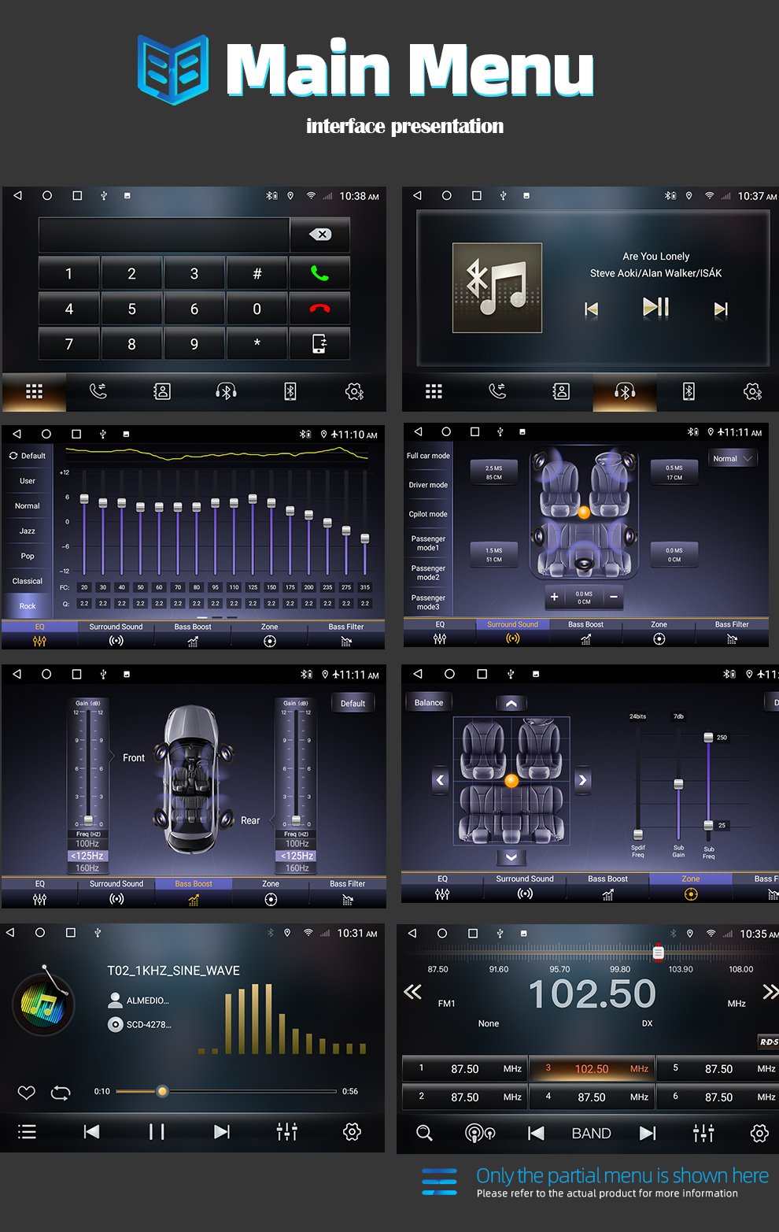Select Rock preset in equalizer list
The height and width of the screenshot is (1232, 779).
click(28, 606)
